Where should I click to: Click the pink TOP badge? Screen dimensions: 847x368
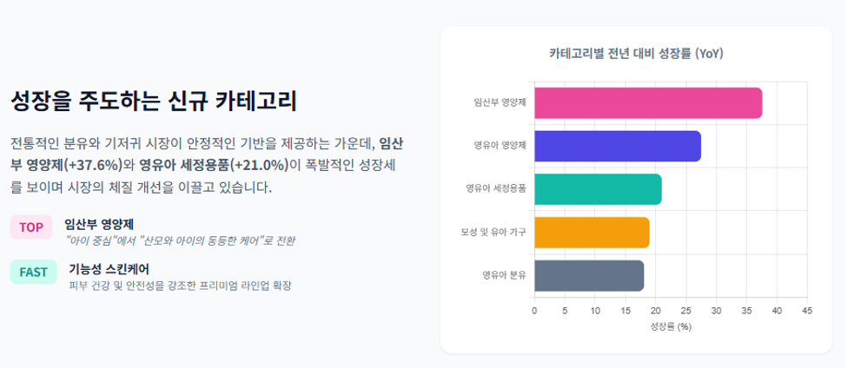tap(31, 227)
